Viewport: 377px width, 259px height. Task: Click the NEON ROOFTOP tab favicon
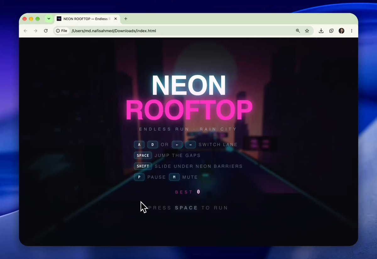coord(59,19)
